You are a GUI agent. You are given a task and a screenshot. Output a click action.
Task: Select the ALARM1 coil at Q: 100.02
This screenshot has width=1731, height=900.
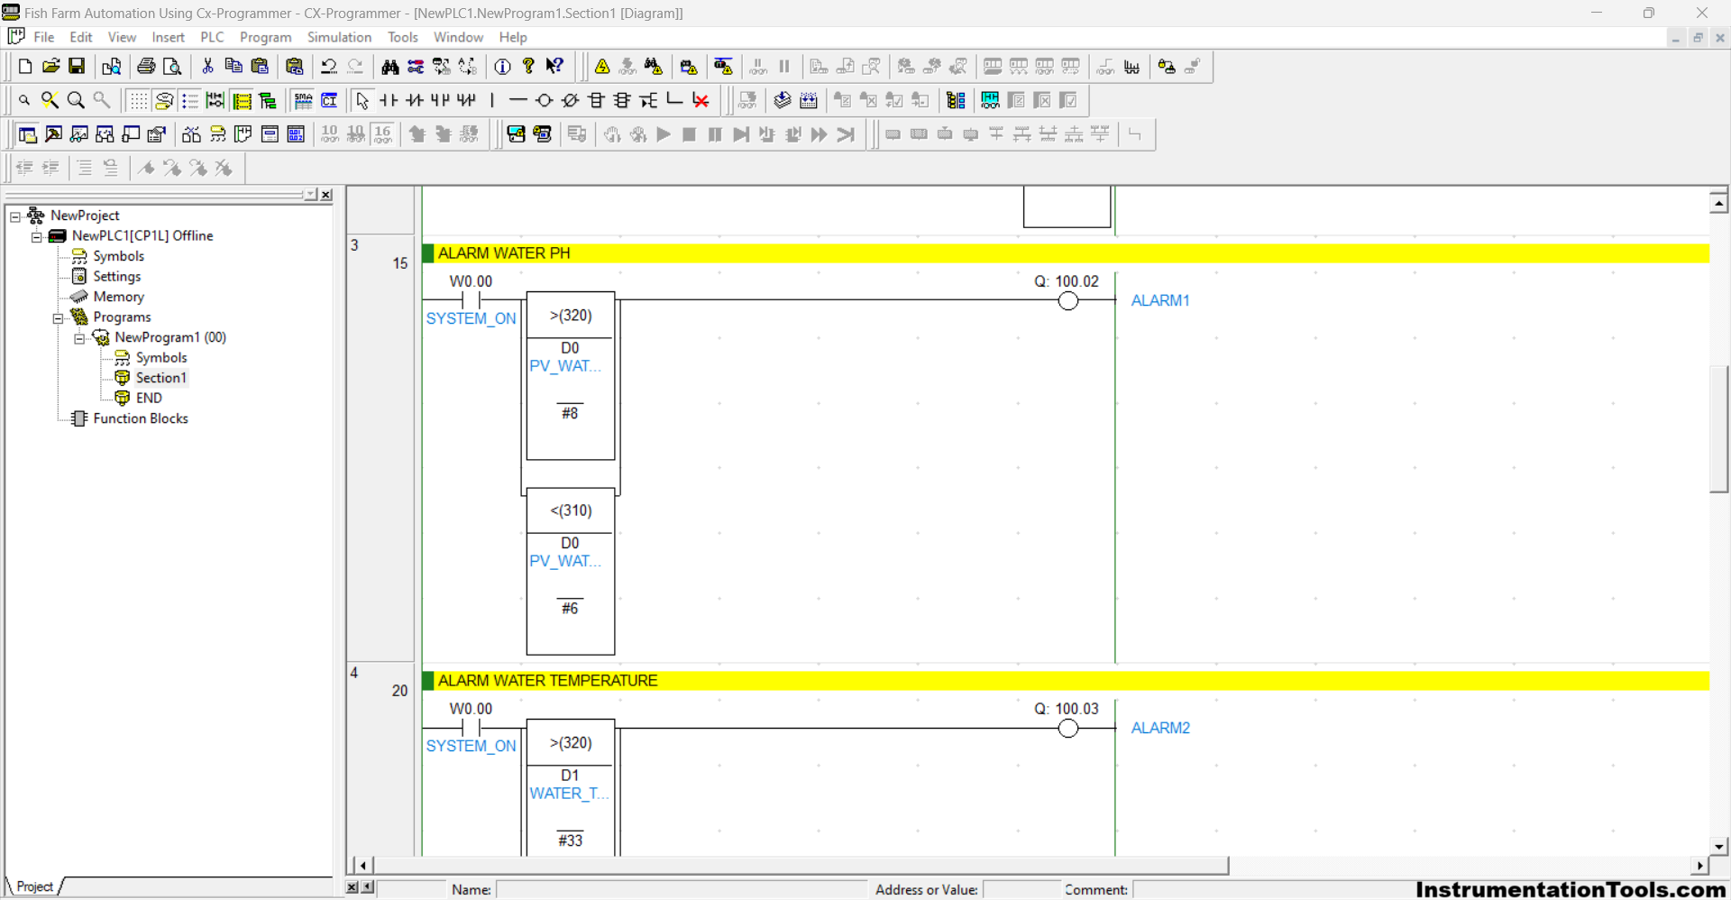point(1068,301)
